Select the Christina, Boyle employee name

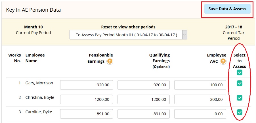pos(40,97)
